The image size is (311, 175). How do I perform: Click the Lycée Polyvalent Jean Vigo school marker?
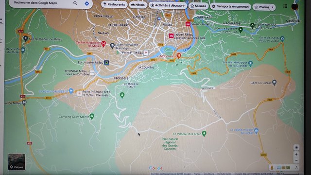pyautogui.click(x=112, y=46)
